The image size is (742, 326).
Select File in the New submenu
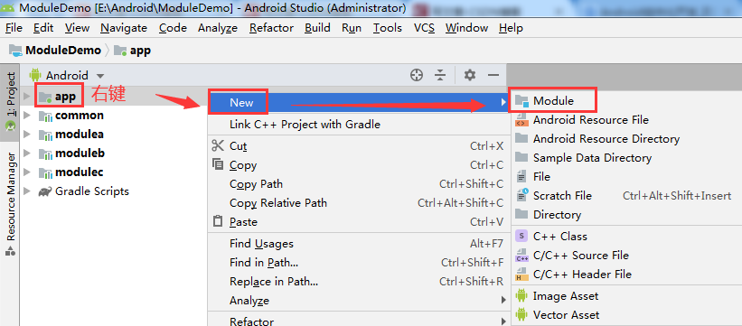click(626, 176)
